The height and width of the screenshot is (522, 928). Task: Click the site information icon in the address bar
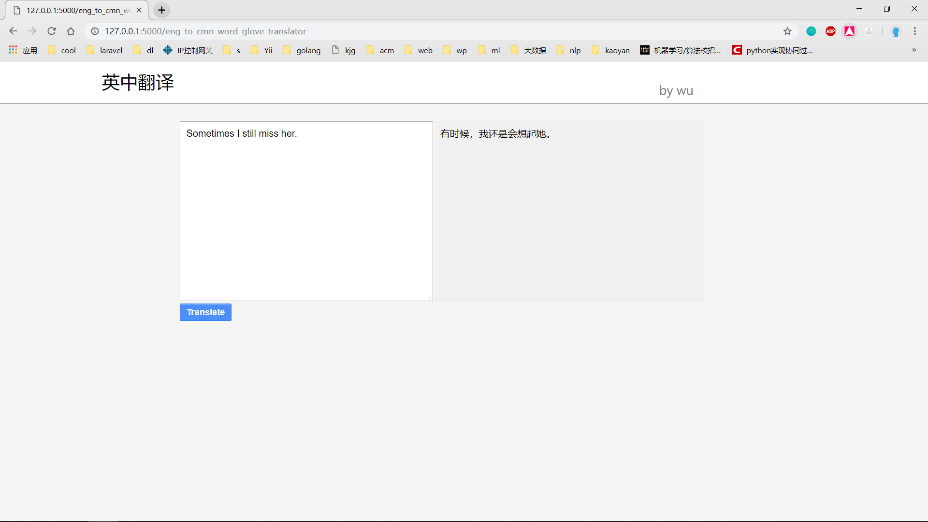click(x=95, y=31)
